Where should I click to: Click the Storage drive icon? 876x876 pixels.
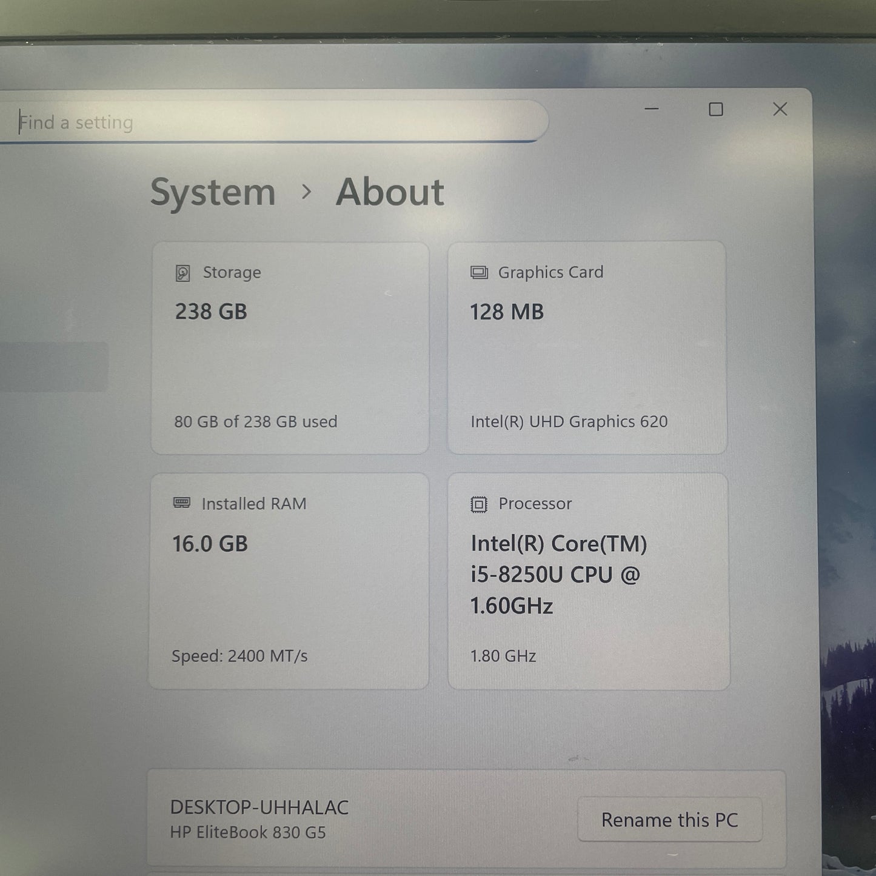pos(182,273)
